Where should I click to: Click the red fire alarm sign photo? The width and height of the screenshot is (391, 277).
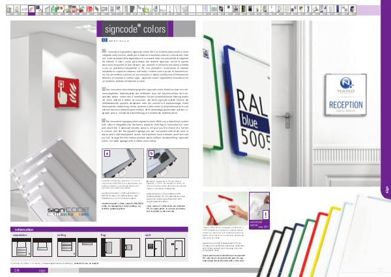pos(67,92)
